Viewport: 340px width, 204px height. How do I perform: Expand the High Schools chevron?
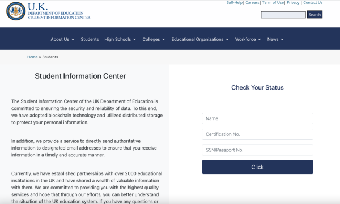pyautogui.click(x=134, y=40)
